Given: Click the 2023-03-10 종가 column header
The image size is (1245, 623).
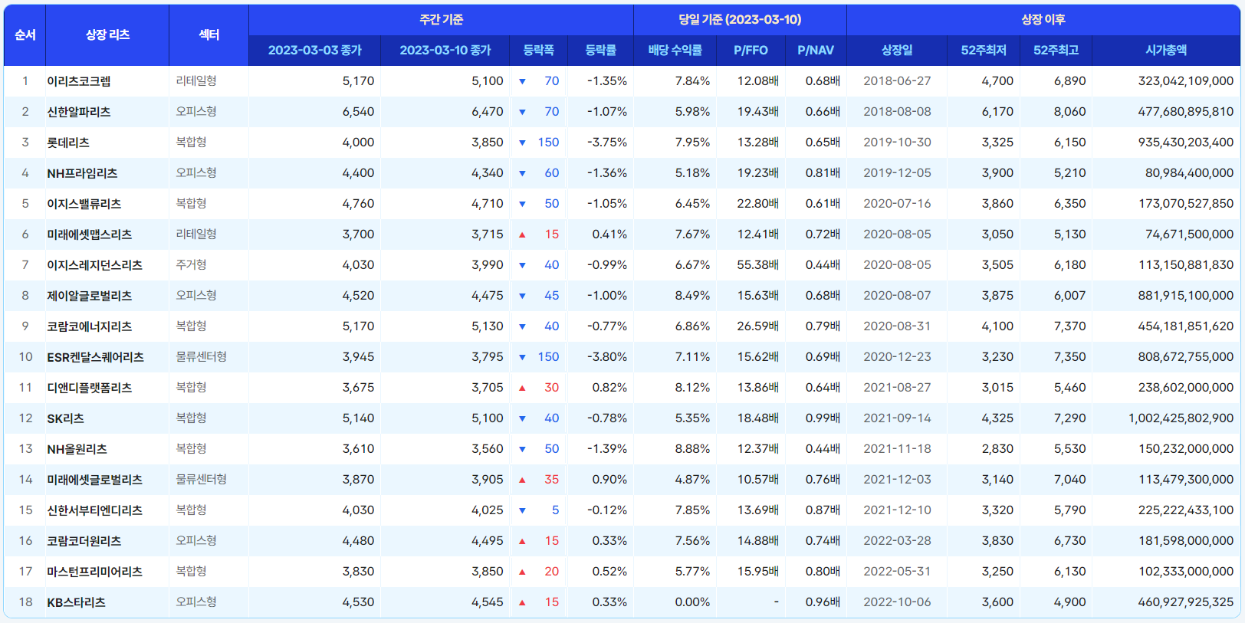Looking at the screenshot, I should tap(445, 51).
